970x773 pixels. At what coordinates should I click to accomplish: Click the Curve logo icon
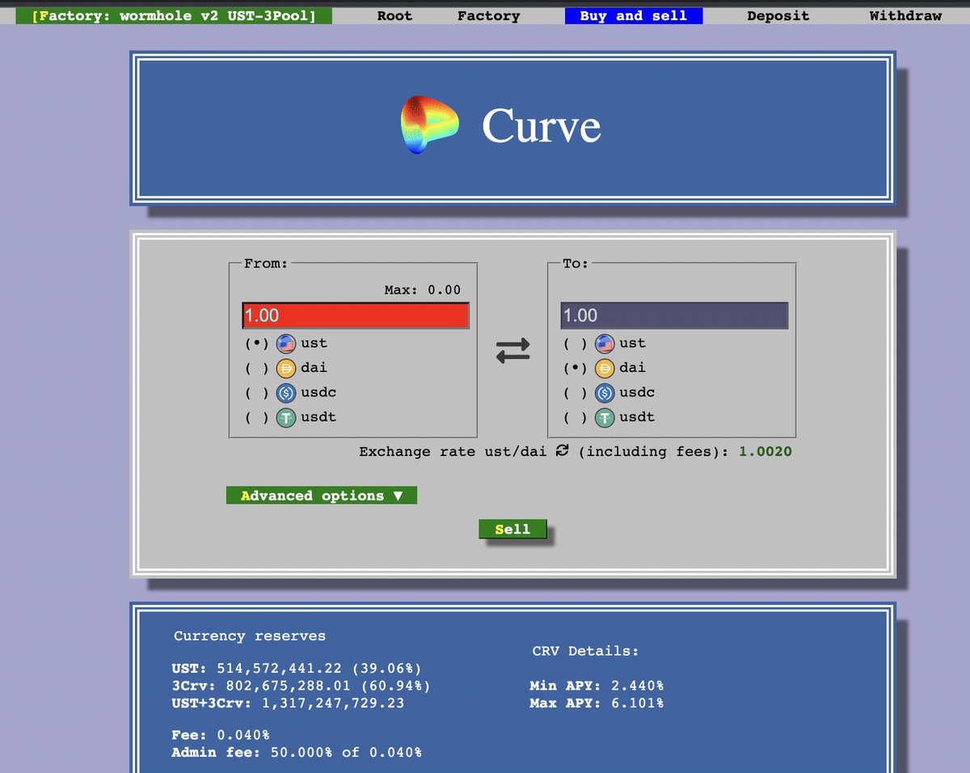coord(429,126)
